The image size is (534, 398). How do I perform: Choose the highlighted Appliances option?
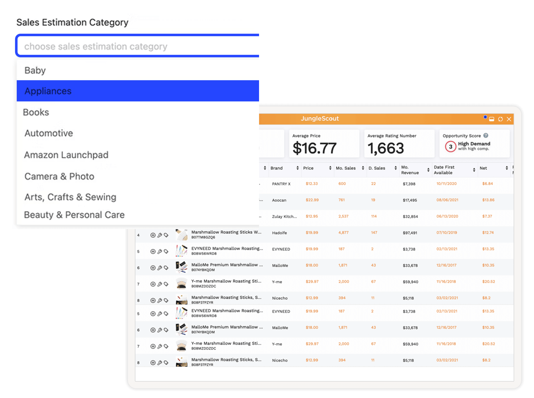pyautogui.click(x=138, y=91)
